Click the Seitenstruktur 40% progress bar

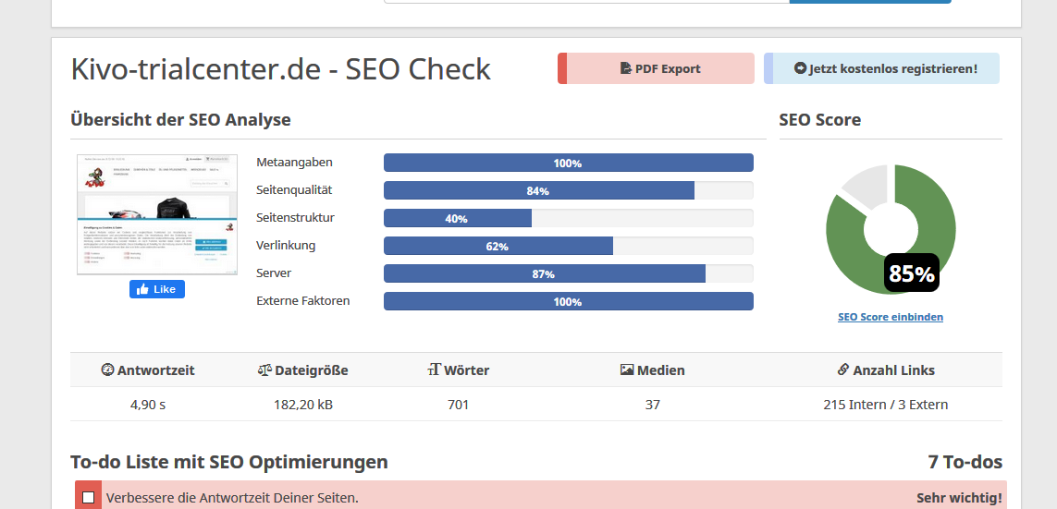click(569, 218)
